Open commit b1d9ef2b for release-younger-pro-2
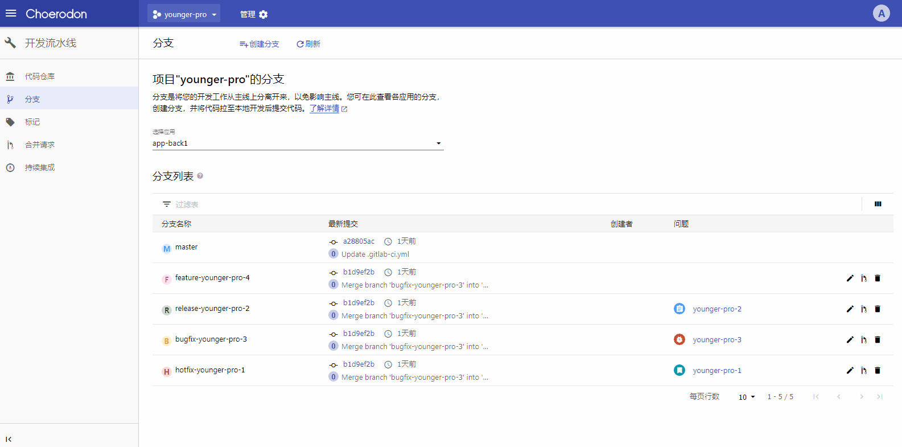Screen dimensions: 902x447 359,303
